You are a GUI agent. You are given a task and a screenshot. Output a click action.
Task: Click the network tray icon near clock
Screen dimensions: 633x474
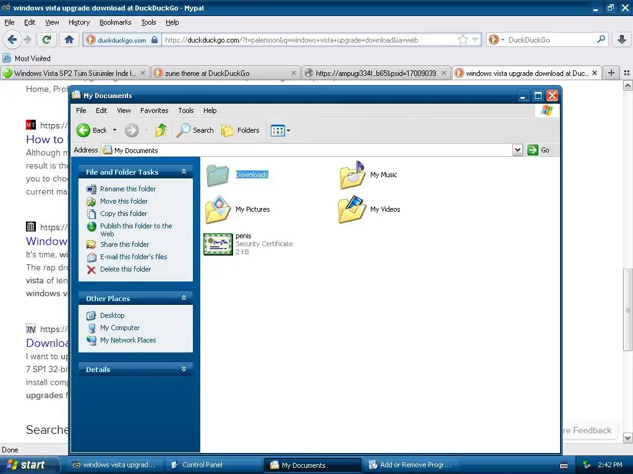click(587, 465)
